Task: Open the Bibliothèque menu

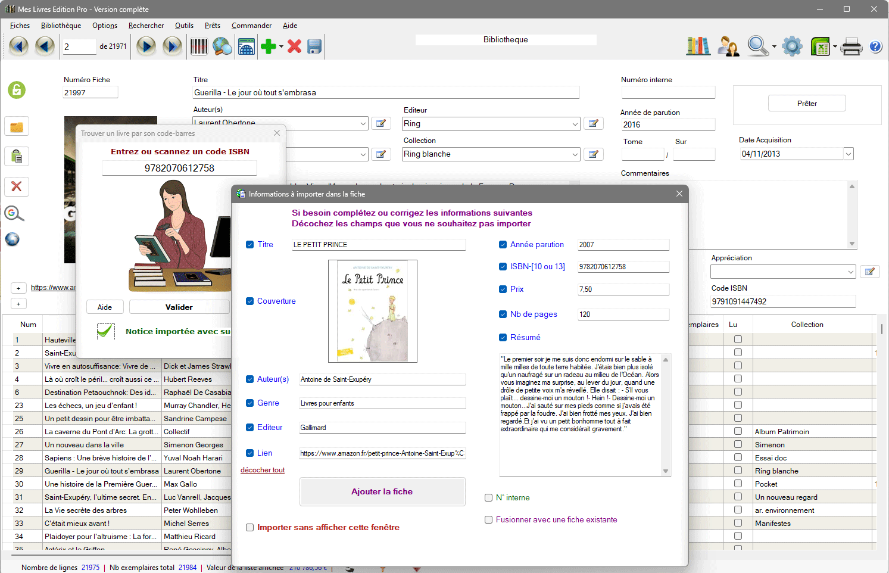Action: click(x=61, y=26)
